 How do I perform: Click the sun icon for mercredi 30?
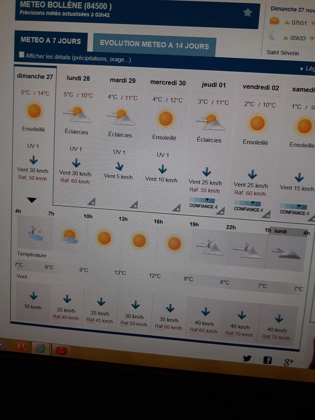[x=165, y=118]
